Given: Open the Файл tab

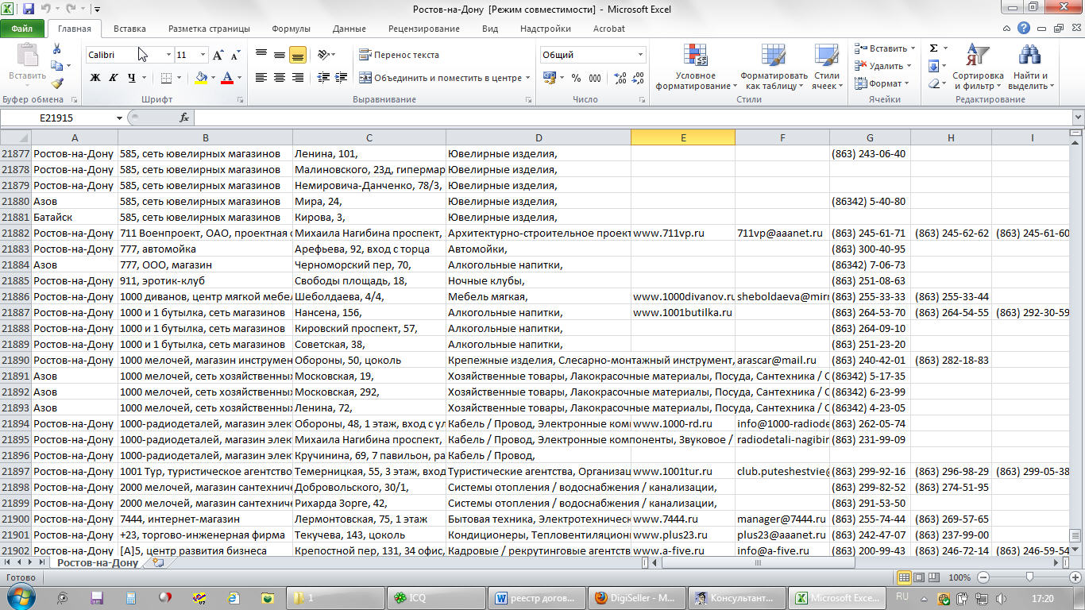Looking at the screenshot, I should pyautogui.click(x=21, y=29).
